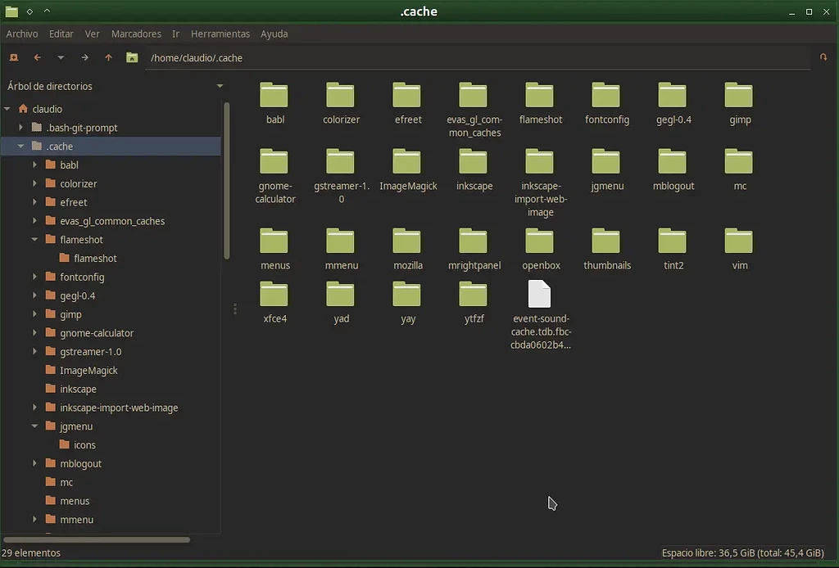Open the Árbol de directorios side panel dropdown

pyautogui.click(x=220, y=86)
